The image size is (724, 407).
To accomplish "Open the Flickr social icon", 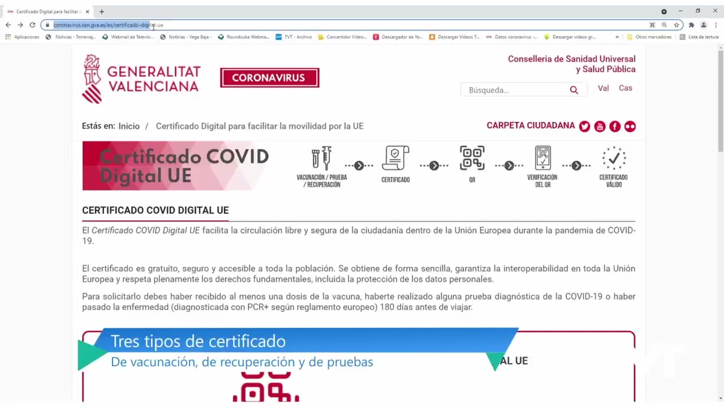I will 630,127.
